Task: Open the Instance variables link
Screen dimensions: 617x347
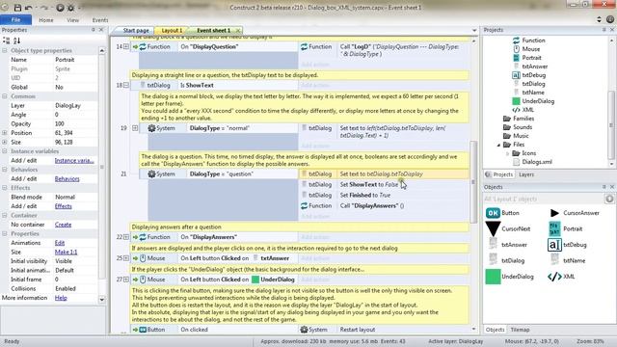Action: coord(74,161)
